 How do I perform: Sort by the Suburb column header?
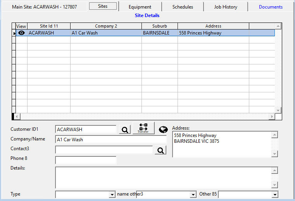tap(159, 26)
